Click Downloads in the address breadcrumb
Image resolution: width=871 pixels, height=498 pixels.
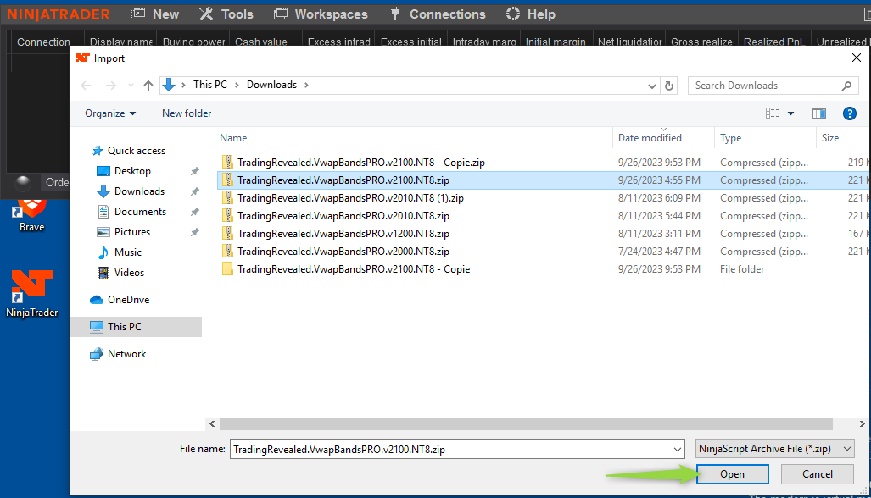click(271, 85)
